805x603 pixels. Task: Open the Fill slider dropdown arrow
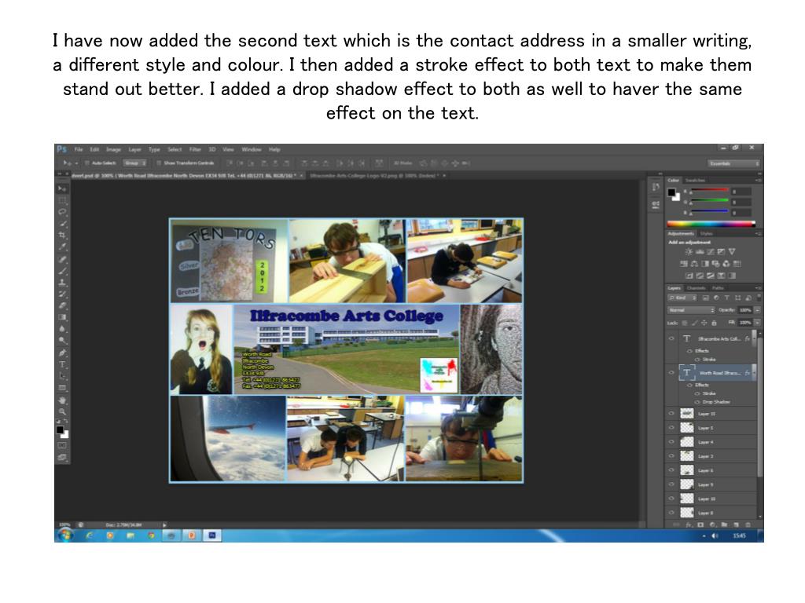pyautogui.click(x=757, y=323)
